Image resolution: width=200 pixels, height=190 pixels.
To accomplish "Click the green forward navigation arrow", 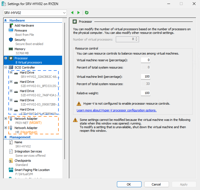I will point(79,13).
